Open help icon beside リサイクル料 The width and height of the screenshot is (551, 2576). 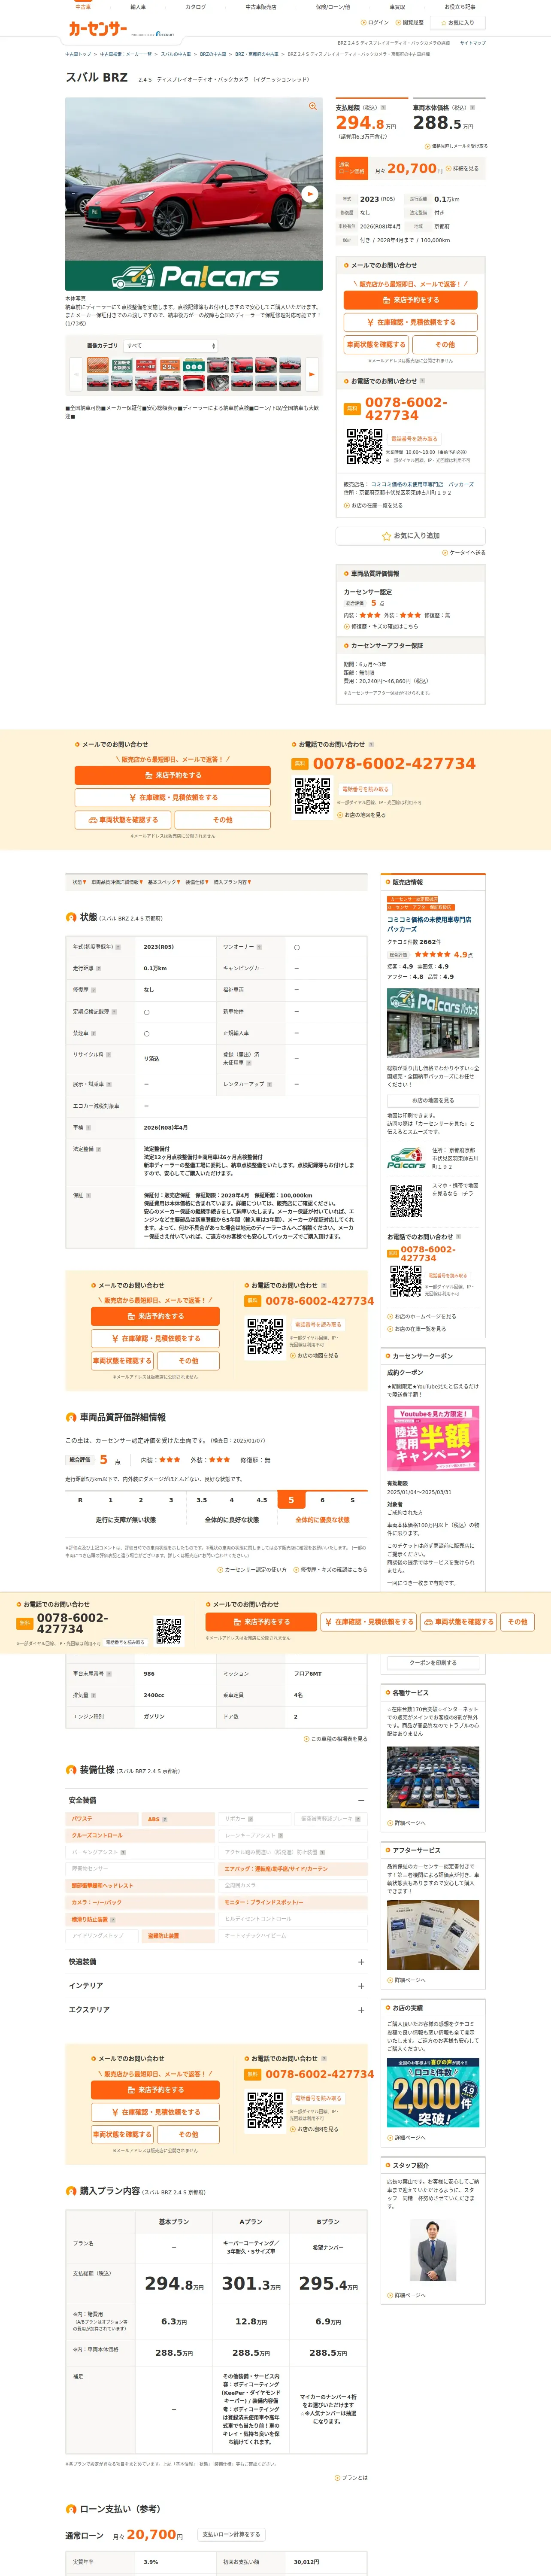(109, 1054)
